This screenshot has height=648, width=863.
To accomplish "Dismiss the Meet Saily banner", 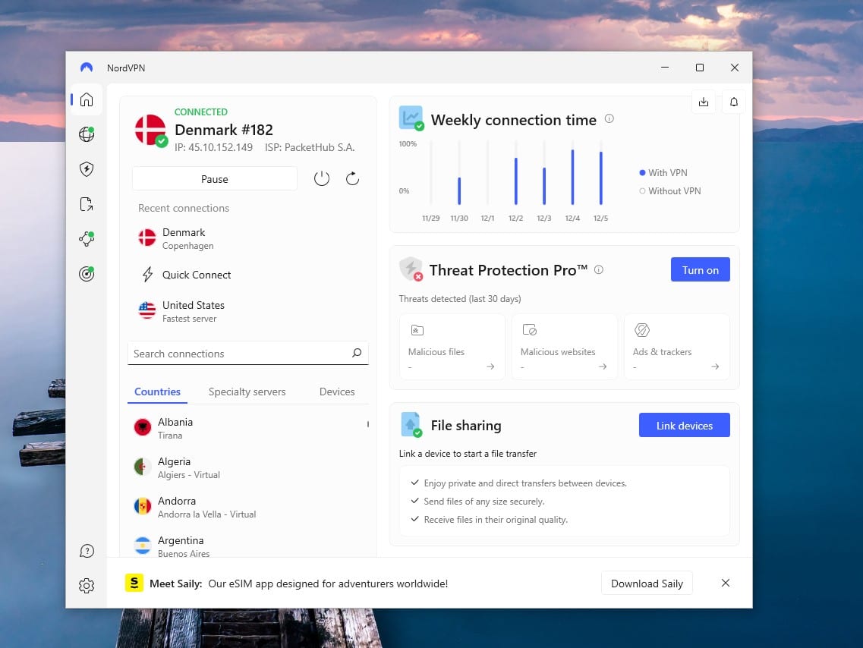I will pos(726,583).
